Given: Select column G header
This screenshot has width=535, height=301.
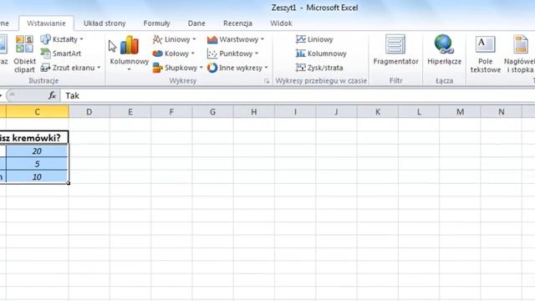Looking at the screenshot, I should click(x=212, y=112).
